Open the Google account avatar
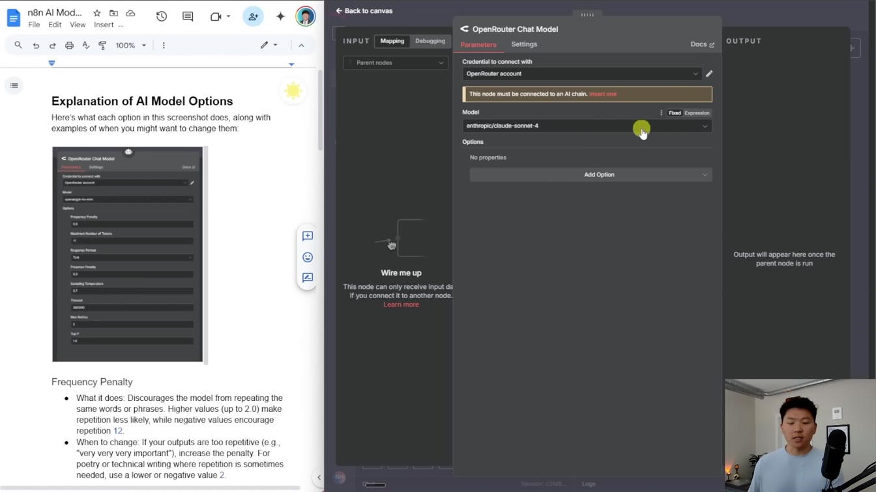The image size is (876, 492). pyautogui.click(x=305, y=16)
